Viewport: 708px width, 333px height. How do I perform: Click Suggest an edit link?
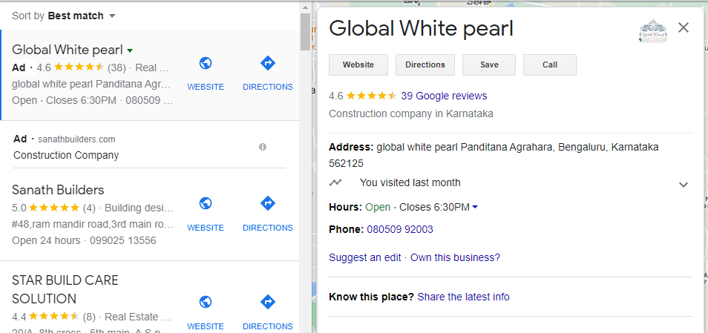365,257
